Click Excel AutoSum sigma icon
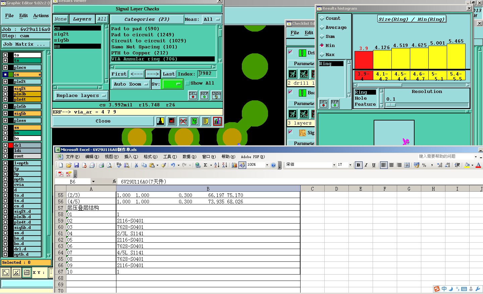The width and height of the screenshot is (483, 294). pyautogui.click(x=206, y=165)
